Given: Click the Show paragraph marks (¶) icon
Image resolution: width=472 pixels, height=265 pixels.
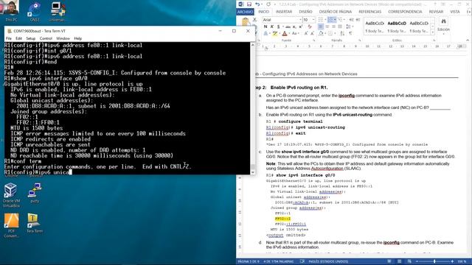Looking at the screenshot, I should point(350,33).
